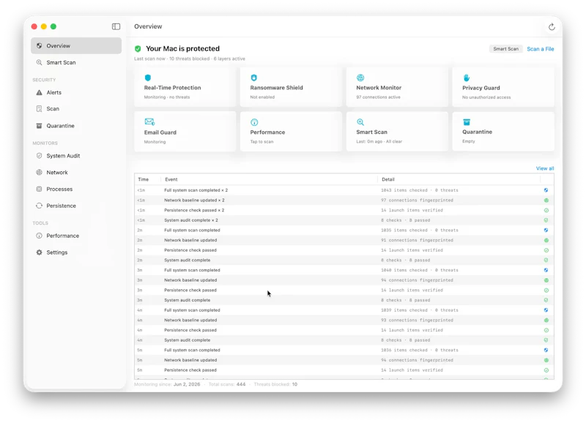Click '97 connections active' card subtitle
This screenshot has width=586, height=423.
click(x=378, y=97)
